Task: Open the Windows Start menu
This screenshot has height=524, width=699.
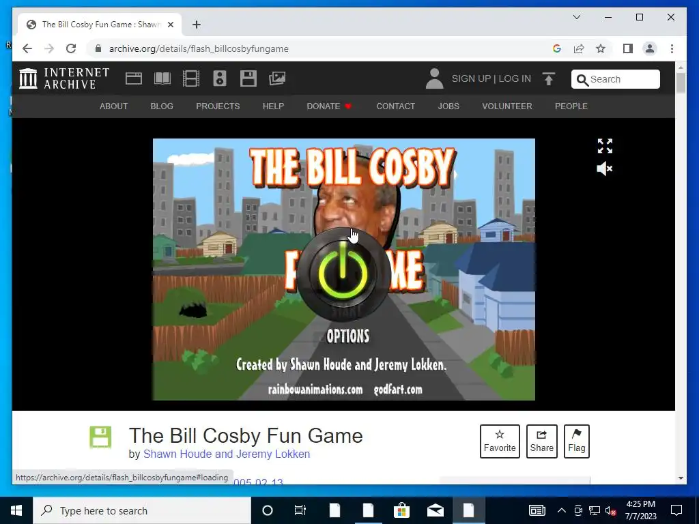Action: (x=16, y=510)
